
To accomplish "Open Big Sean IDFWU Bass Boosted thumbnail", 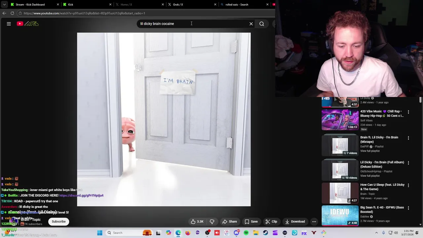I will coord(340,216).
